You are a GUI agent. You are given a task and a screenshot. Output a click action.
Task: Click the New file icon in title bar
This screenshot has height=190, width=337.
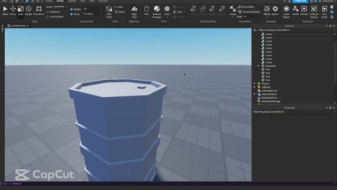12,1
